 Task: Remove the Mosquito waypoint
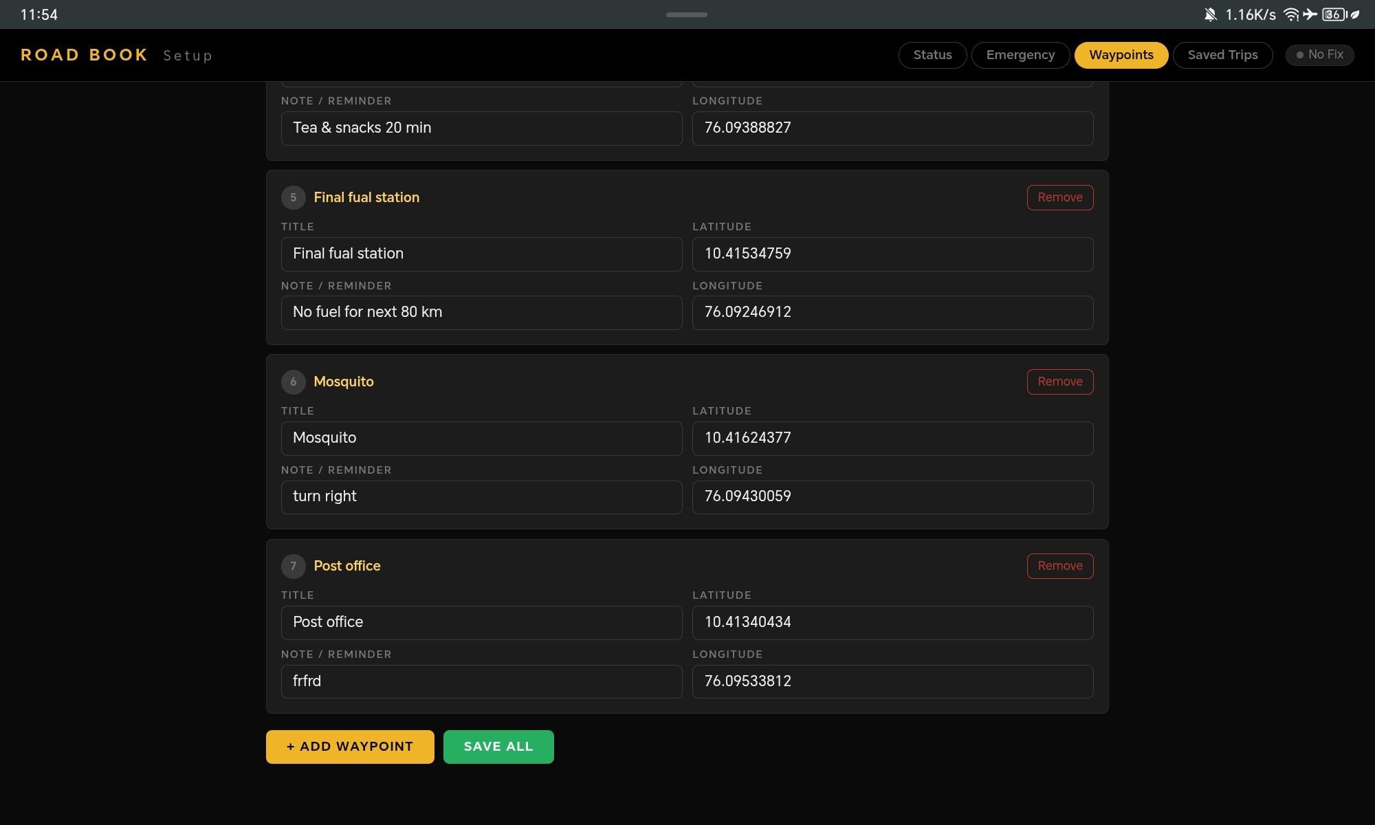tap(1059, 382)
